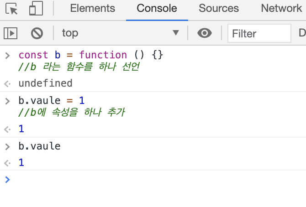
Task: Click the 'b.vaule = 1' input line
Action: [x=51, y=100]
